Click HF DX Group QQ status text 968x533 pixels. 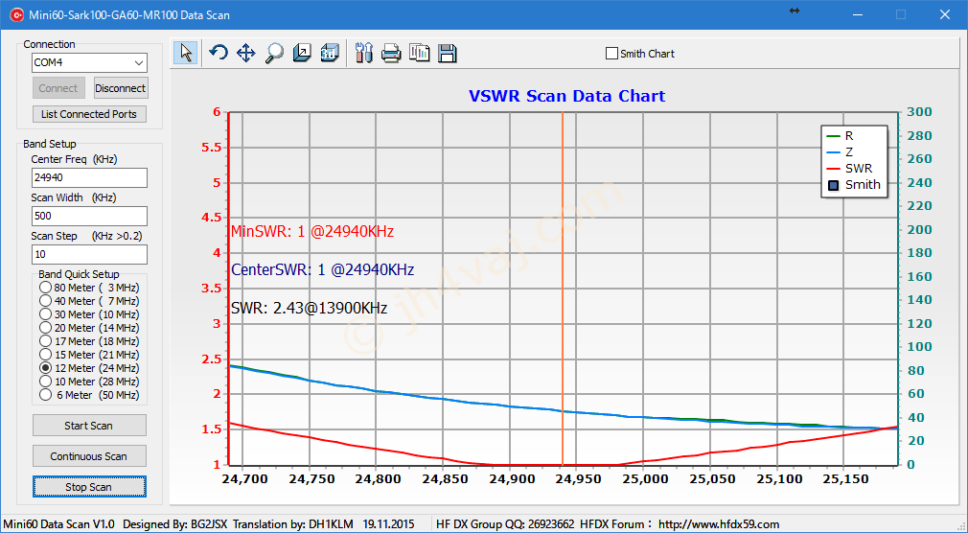coord(505,524)
